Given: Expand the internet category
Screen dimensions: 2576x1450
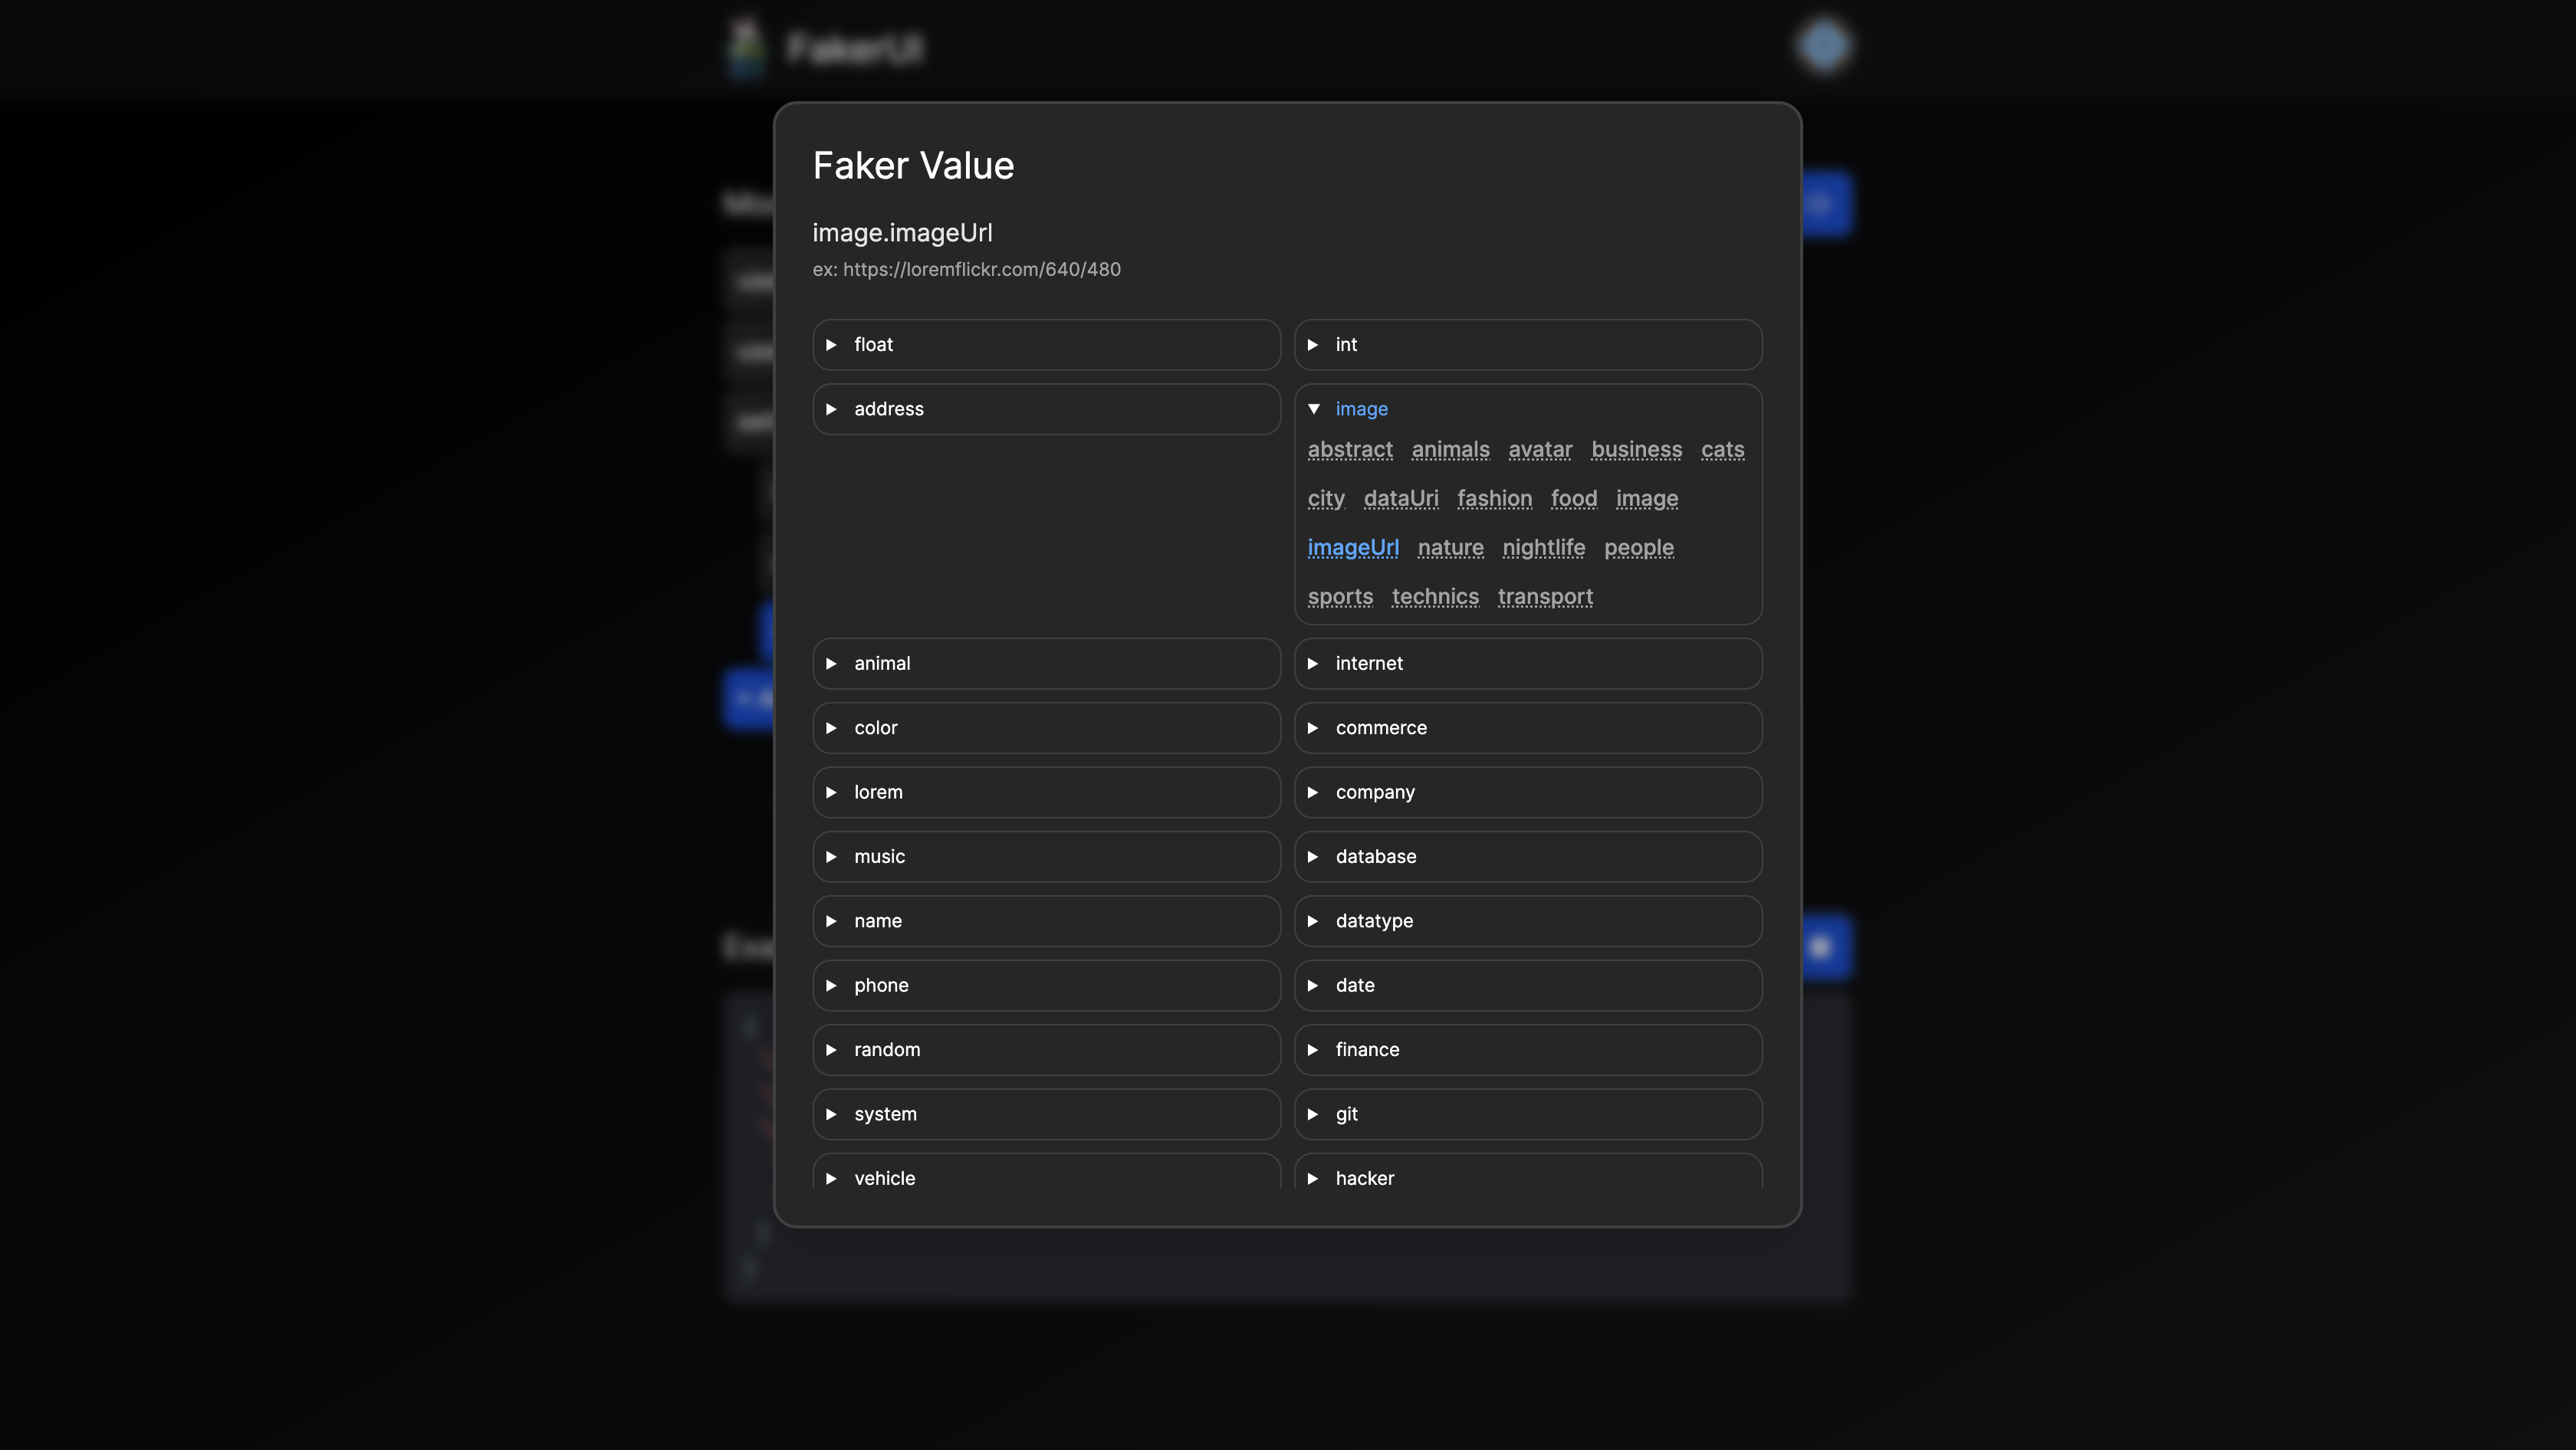Looking at the screenshot, I should tap(1528, 664).
